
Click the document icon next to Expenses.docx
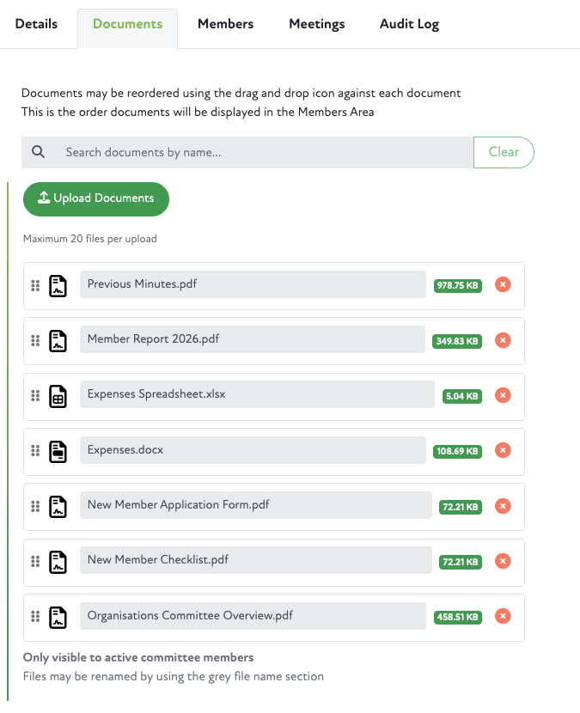pos(58,451)
